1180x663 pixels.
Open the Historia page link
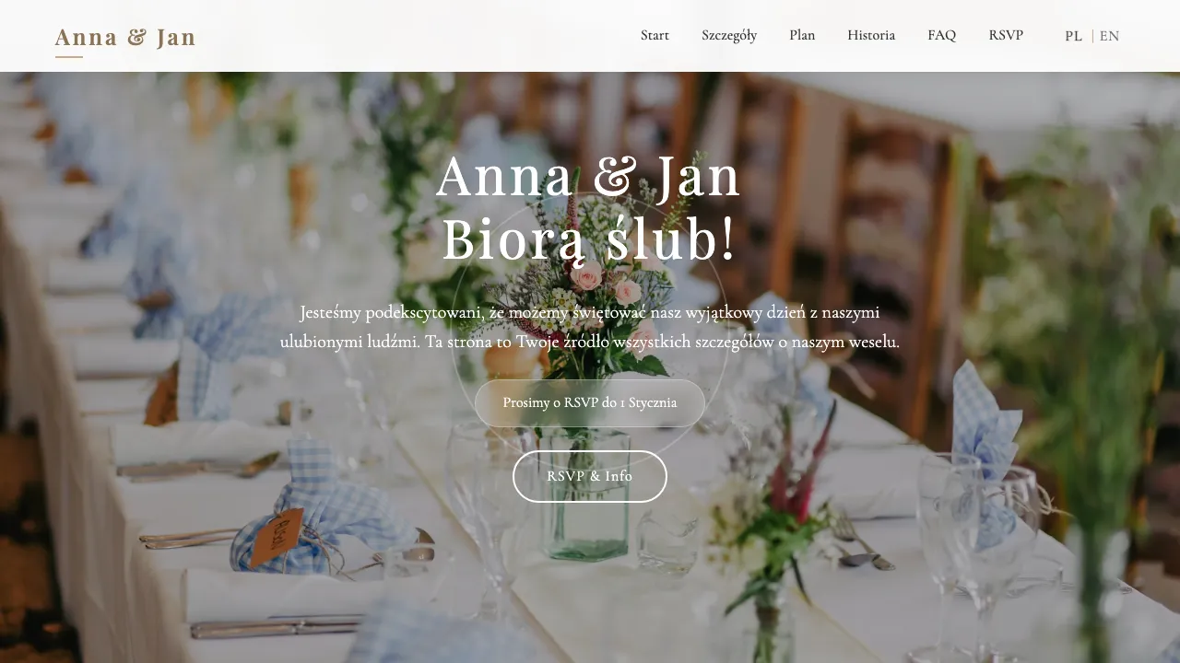[x=871, y=35]
